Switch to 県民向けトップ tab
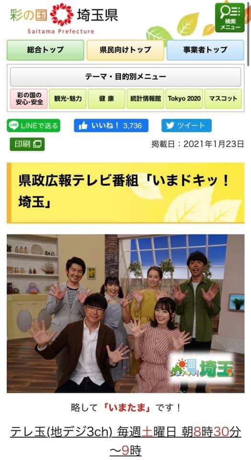This screenshot has height=460, width=251. [x=125, y=50]
